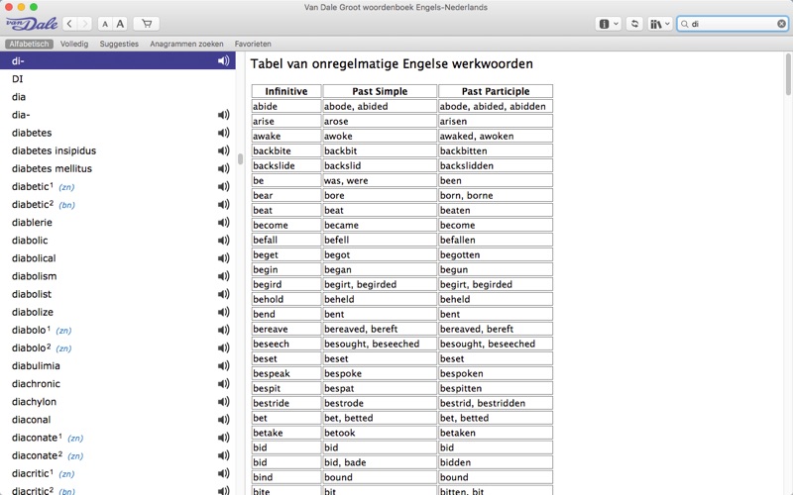Play audio for diachronic
This screenshot has height=495, width=793.
(224, 384)
